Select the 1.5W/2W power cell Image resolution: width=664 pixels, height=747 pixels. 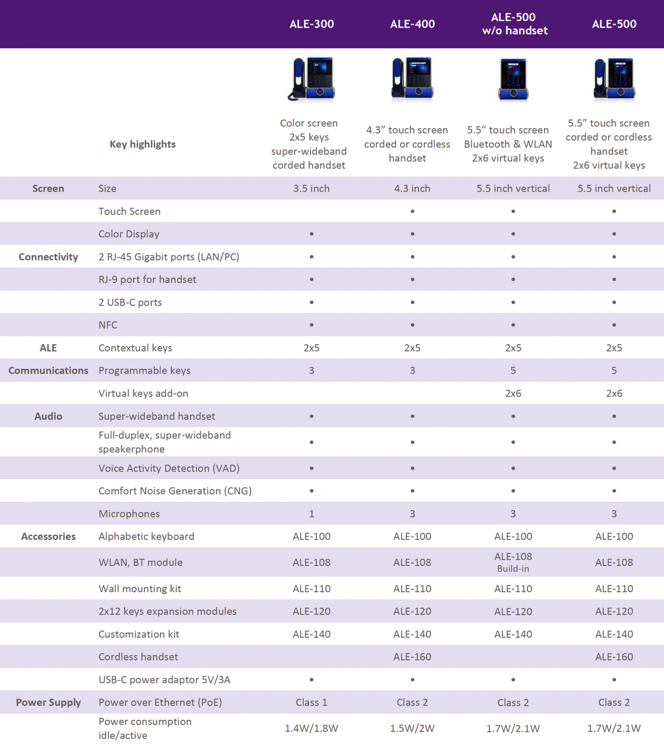tap(412, 729)
